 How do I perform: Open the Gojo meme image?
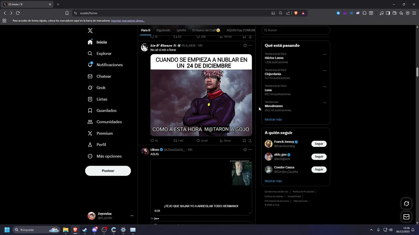click(201, 95)
